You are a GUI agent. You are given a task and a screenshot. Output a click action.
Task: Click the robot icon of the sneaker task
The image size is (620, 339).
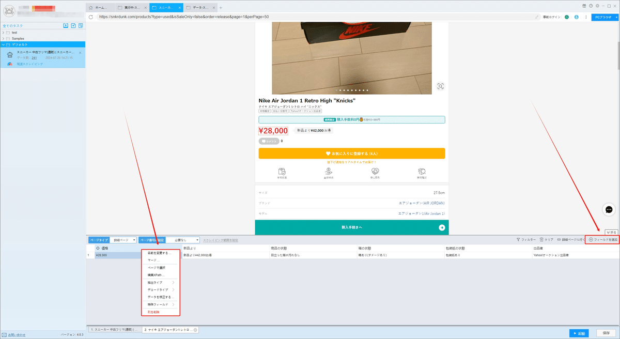(10, 55)
